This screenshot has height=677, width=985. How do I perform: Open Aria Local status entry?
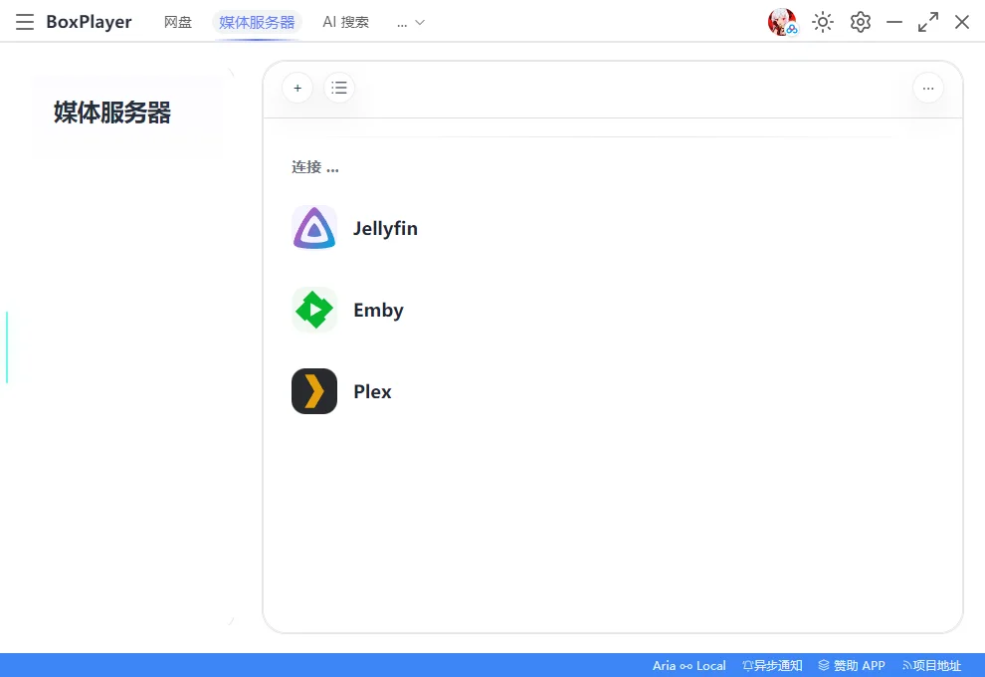coord(689,666)
